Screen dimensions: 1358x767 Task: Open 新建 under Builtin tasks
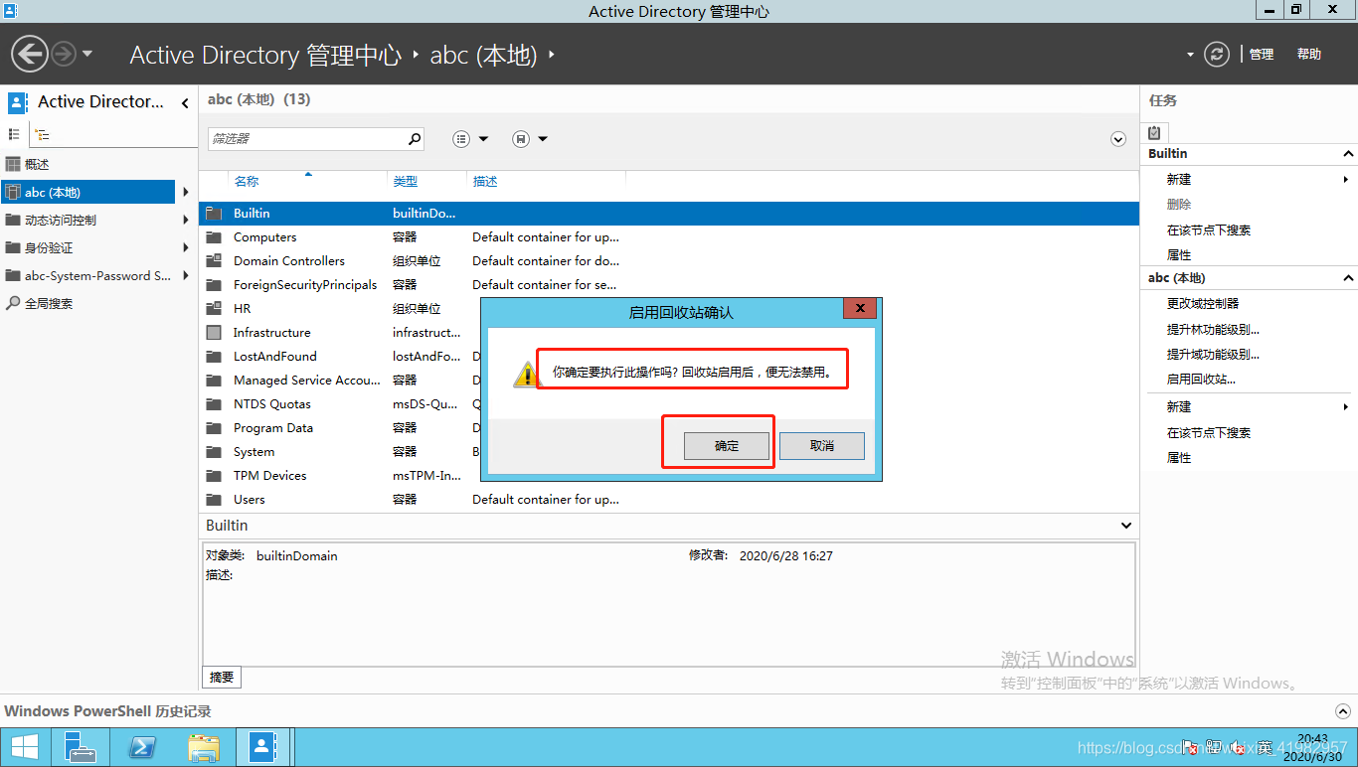[x=1179, y=180]
